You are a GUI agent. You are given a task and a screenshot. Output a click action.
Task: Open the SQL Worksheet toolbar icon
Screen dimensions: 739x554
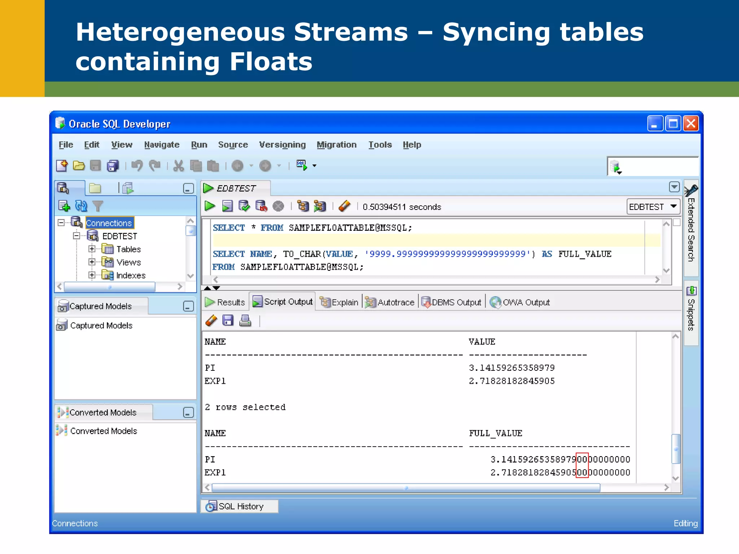click(302, 166)
